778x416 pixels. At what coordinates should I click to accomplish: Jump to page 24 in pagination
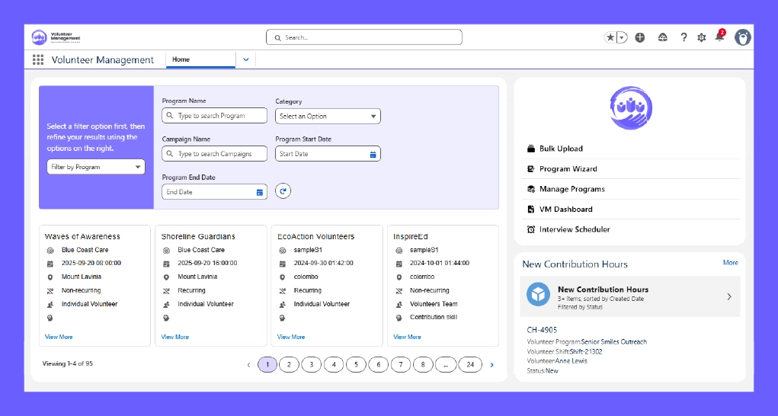pyautogui.click(x=470, y=365)
